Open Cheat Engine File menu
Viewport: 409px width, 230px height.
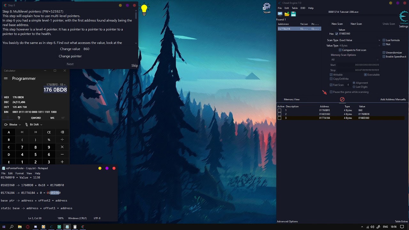280,8
